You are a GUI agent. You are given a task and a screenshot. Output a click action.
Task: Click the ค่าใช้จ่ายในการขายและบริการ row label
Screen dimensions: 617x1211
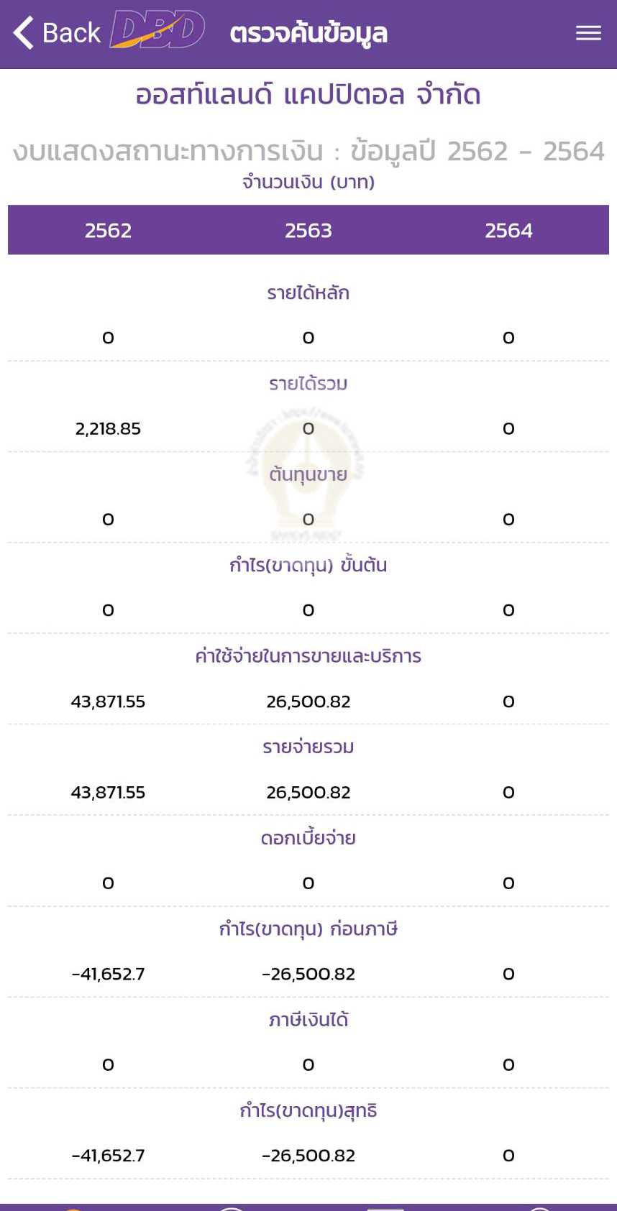[x=308, y=656]
